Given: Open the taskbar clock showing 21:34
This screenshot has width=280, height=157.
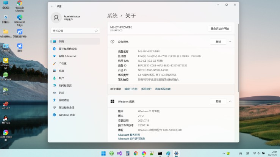Looking at the screenshot, I should tap(272, 153).
